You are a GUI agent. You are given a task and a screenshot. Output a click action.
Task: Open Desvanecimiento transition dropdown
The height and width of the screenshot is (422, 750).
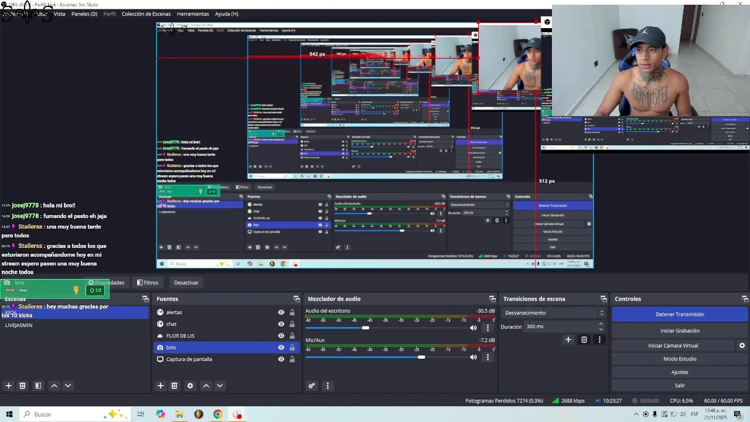pos(553,313)
